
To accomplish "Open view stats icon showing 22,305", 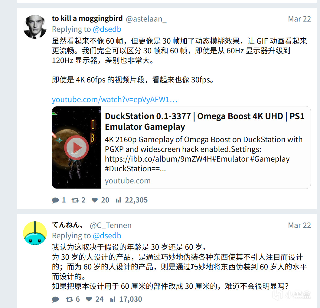I will coord(119,200).
